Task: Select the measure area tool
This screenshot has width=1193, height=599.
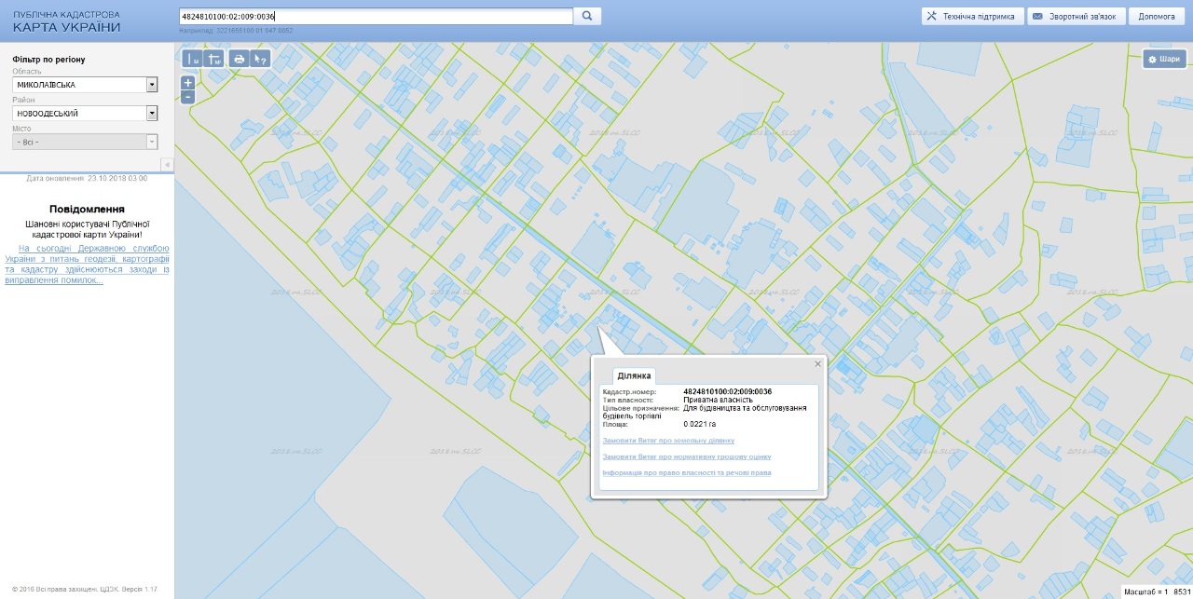Action: 215,59
